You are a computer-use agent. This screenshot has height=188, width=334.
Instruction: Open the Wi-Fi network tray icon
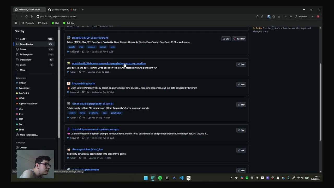tap(299, 178)
